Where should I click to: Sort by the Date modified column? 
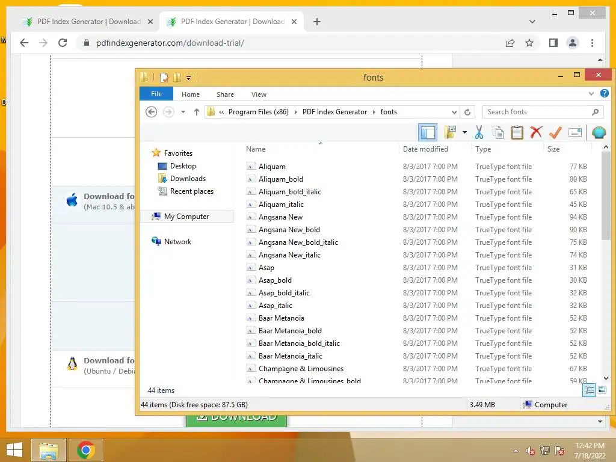[x=425, y=149]
